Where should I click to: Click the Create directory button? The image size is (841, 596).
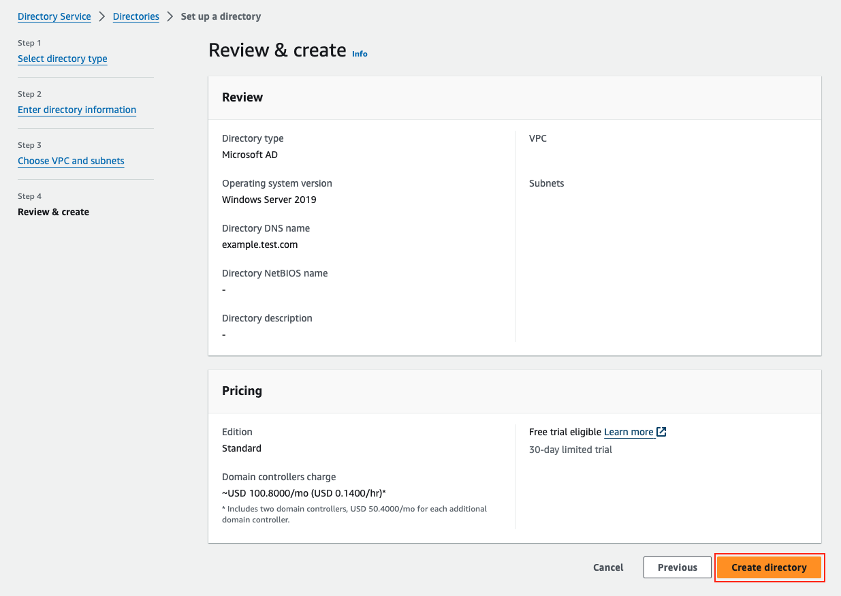[769, 567]
